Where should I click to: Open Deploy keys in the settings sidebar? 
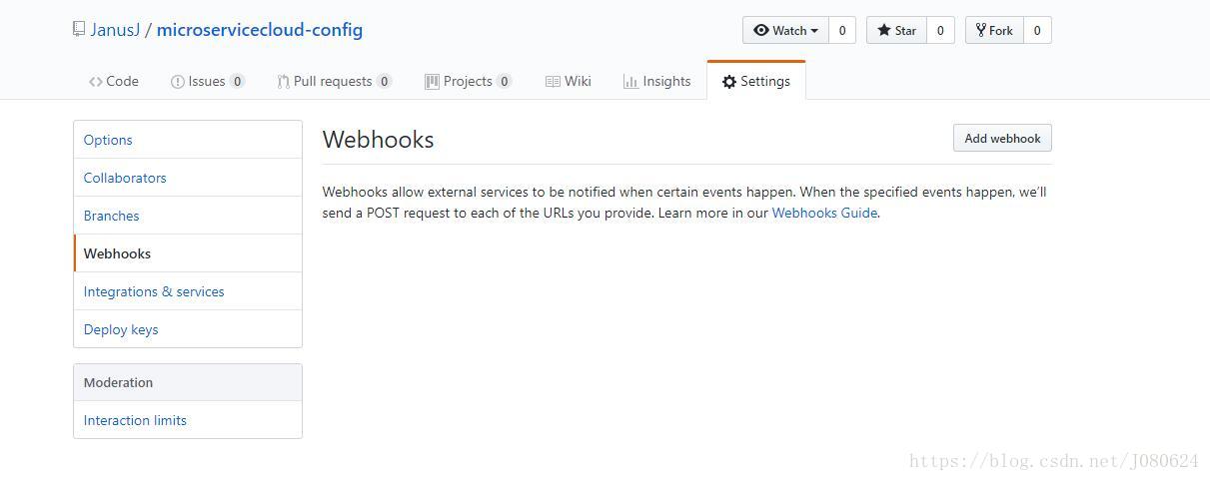188,329
